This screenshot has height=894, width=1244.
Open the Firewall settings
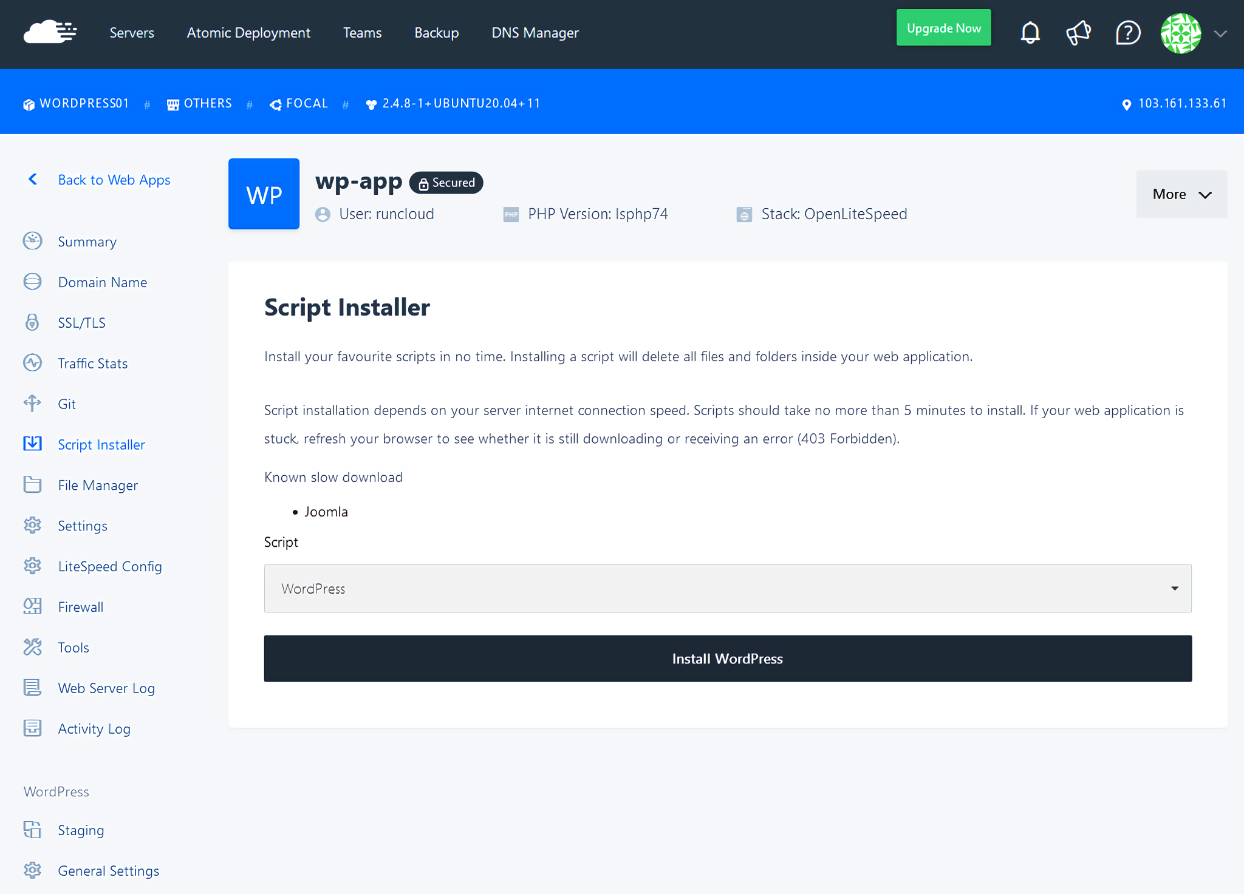coord(80,606)
